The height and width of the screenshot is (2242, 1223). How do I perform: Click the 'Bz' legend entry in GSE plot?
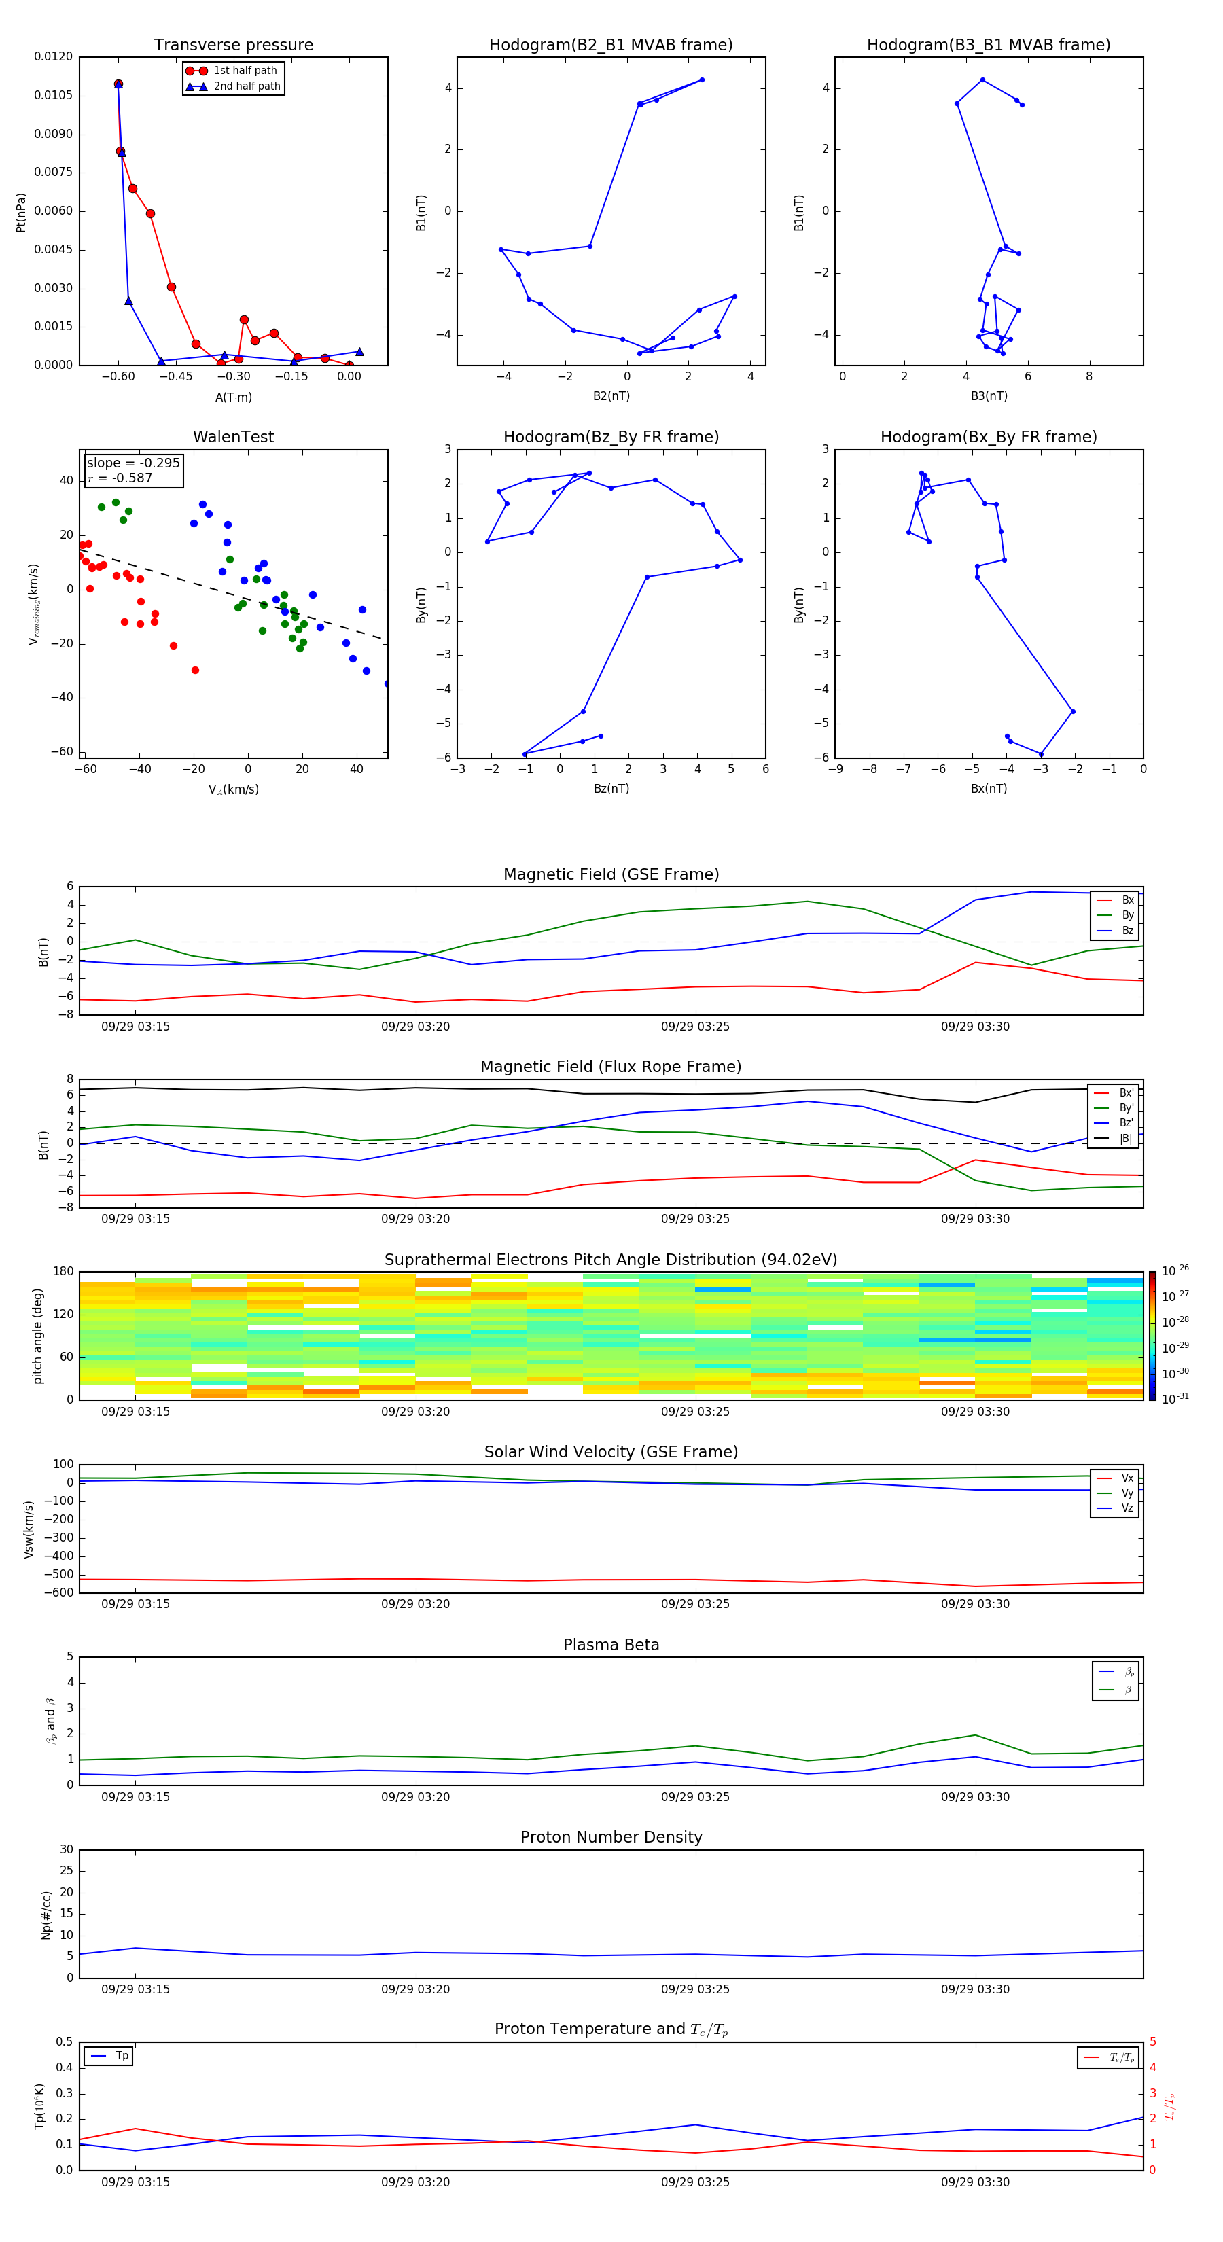1115,930
